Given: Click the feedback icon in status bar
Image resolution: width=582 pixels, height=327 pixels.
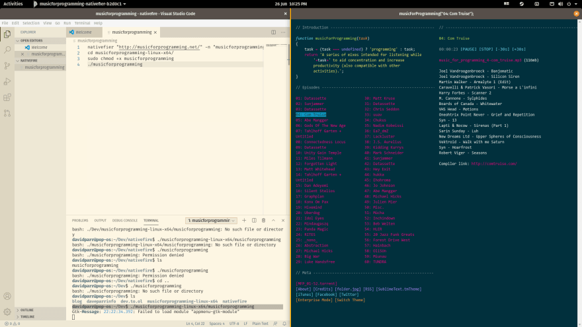Looking at the screenshot, I should coord(275,324).
